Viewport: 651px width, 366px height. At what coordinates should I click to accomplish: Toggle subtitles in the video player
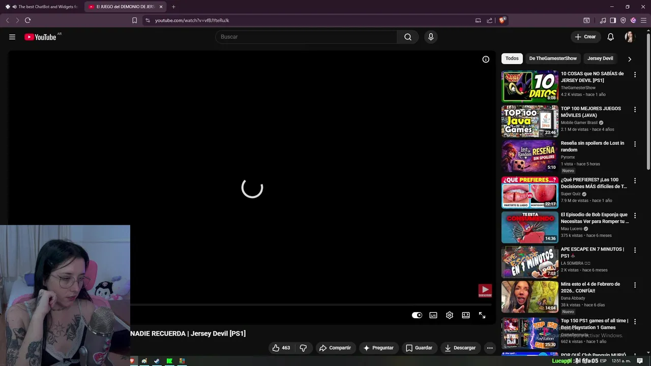click(433, 315)
